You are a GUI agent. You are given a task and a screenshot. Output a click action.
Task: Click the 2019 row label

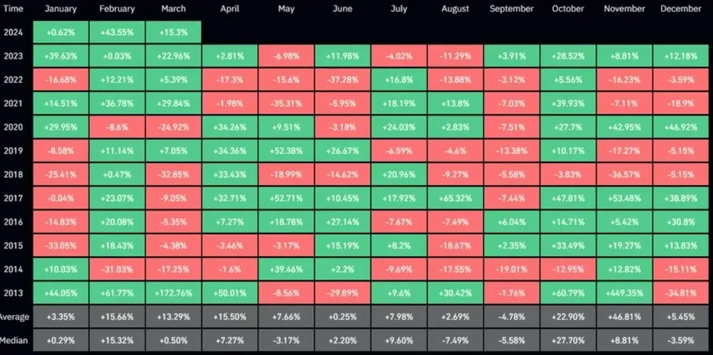click(13, 151)
